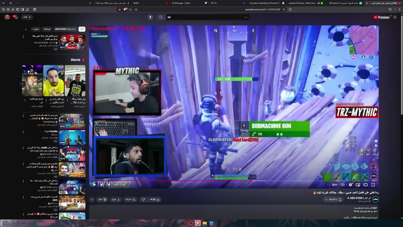Open ABO KYAN channel avatar
Image resolution: width=403 pixels, height=227 pixels.
click(x=375, y=199)
